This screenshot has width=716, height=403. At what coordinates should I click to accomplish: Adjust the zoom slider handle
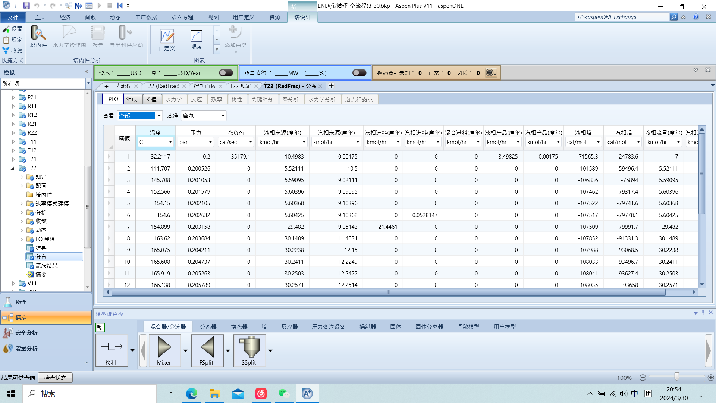click(x=676, y=377)
